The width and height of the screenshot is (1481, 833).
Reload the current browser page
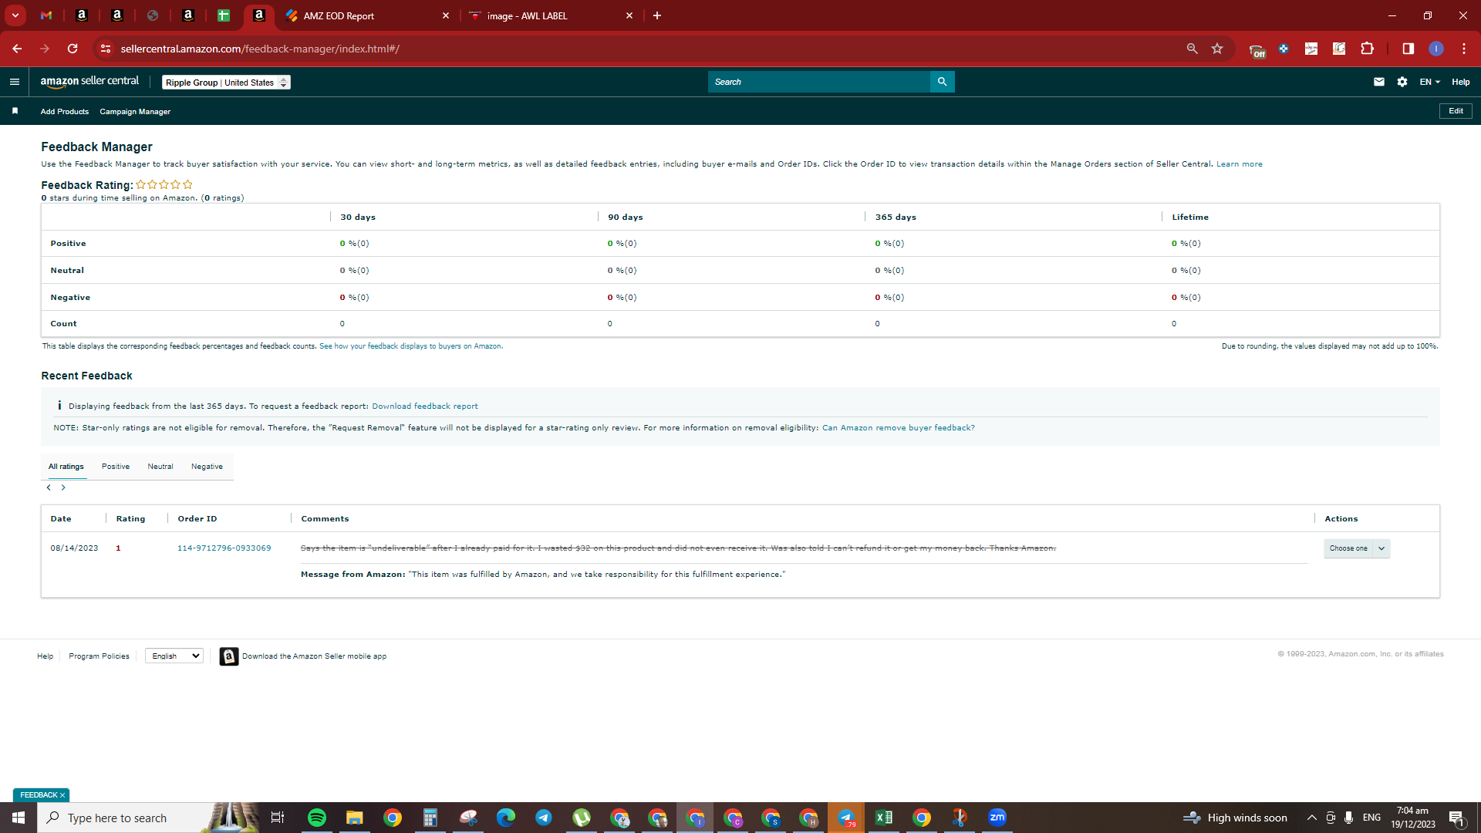pyautogui.click(x=73, y=49)
